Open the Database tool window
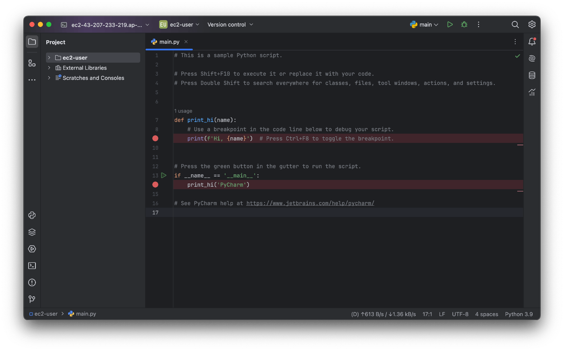The width and height of the screenshot is (564, 351). [x=532, y=75]
